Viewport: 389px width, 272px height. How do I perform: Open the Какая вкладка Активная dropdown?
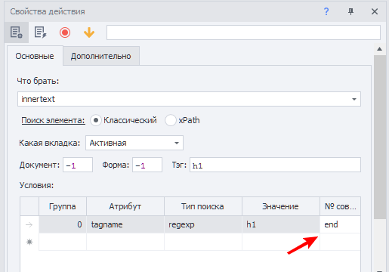(134, 143)
